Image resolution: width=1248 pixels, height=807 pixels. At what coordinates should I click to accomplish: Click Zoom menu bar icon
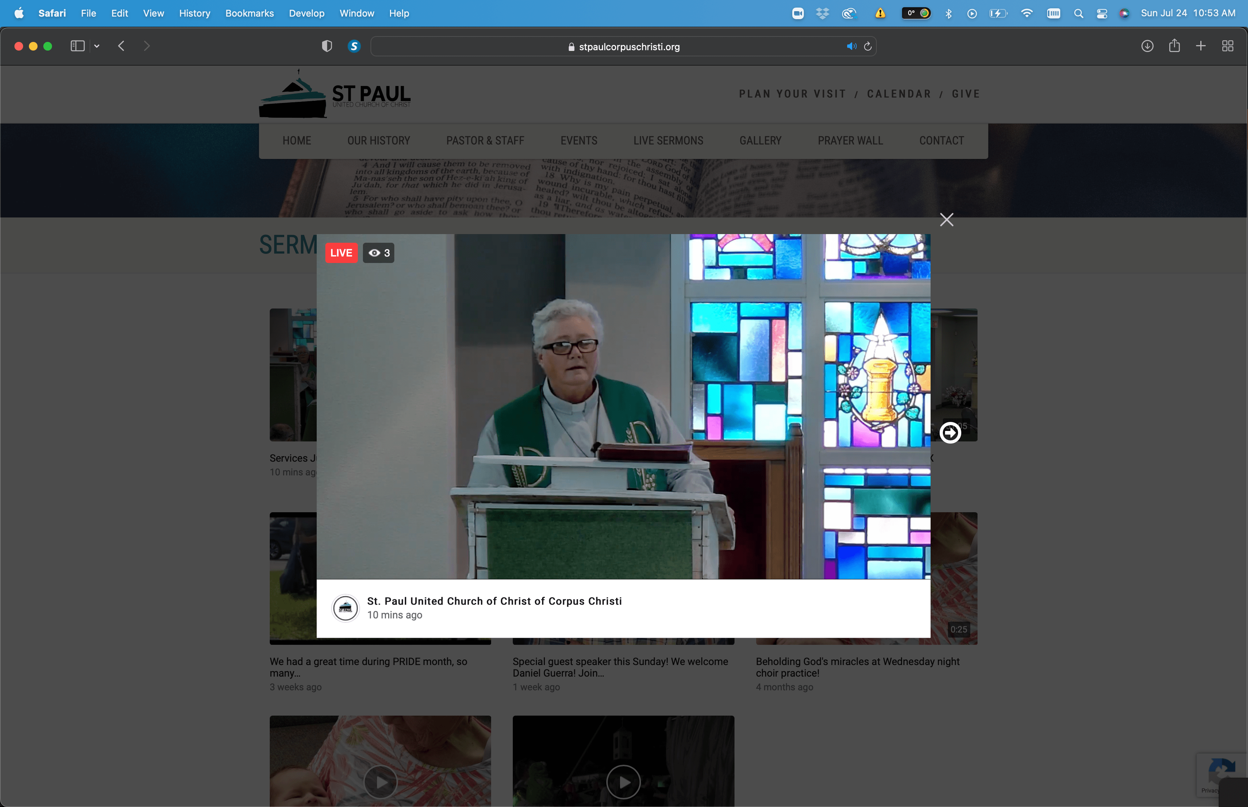(798, 13)
